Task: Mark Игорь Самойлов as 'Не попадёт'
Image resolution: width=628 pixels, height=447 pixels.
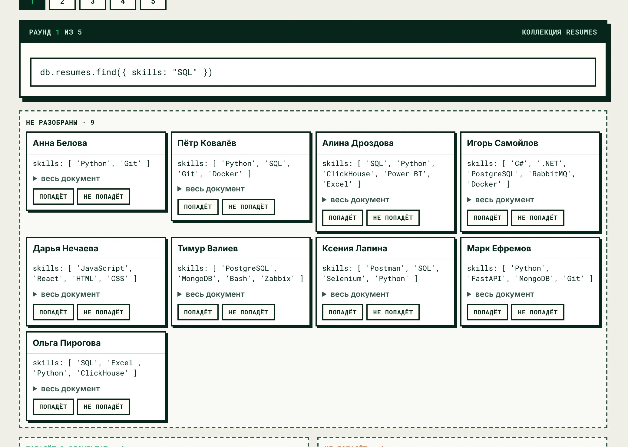Action: coord(538,218)
